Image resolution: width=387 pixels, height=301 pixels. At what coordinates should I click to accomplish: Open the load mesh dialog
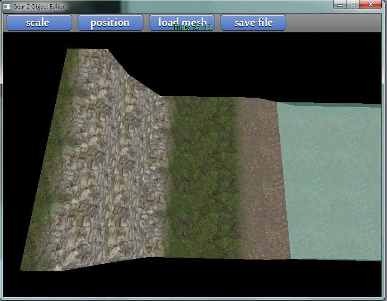[x=182, y=23]
